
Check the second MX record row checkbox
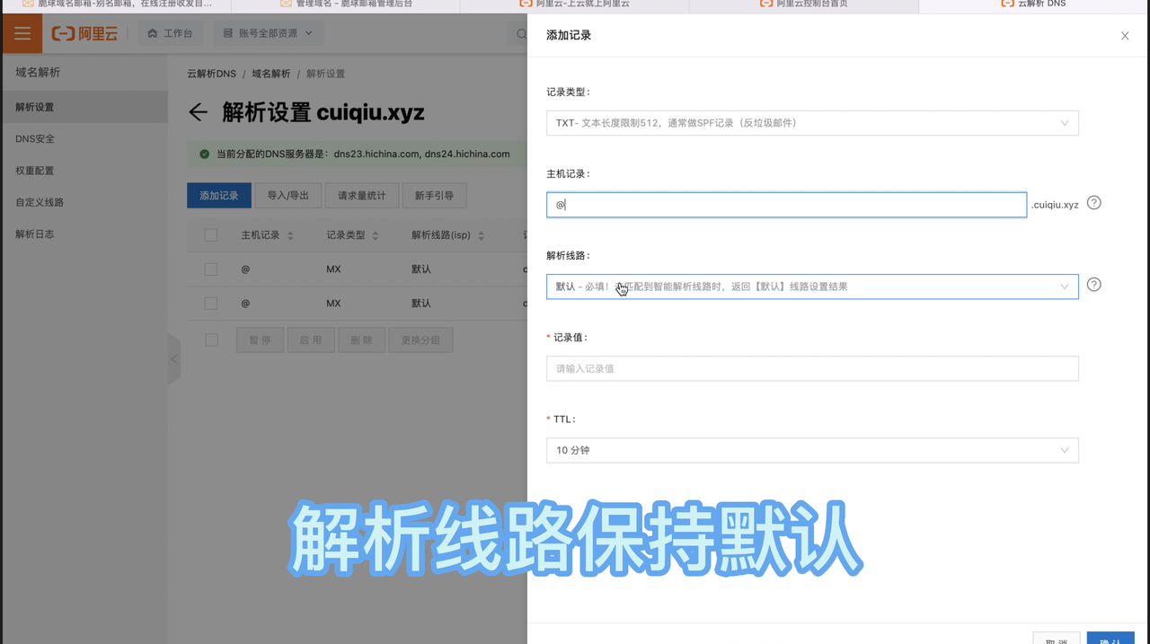click(211, 304)
